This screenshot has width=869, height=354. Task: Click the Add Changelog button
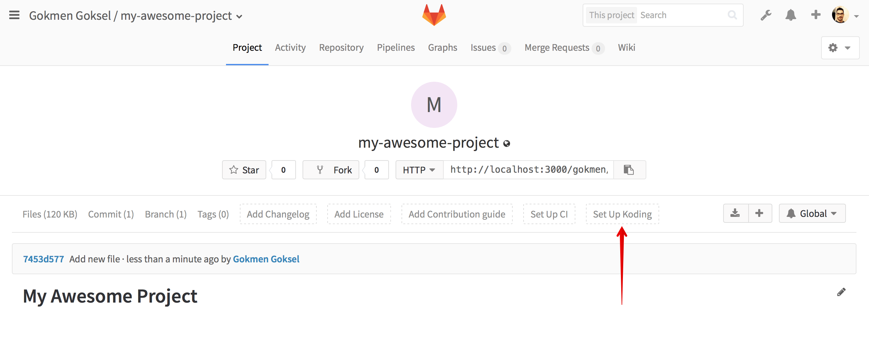278,214
